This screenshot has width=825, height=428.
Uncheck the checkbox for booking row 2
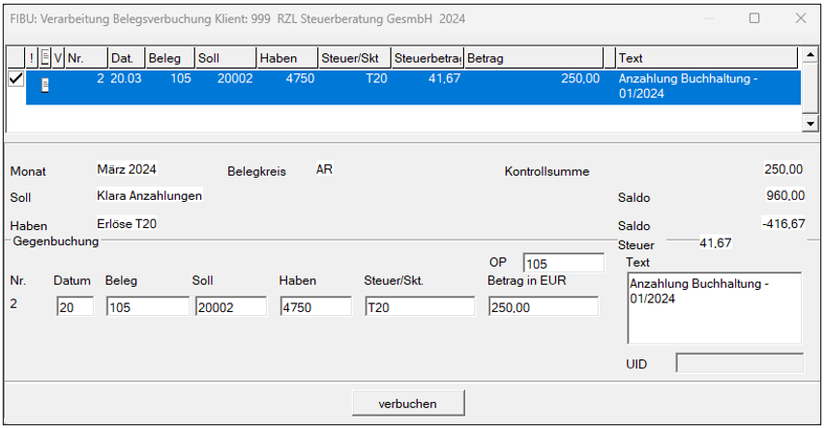[15, 79]
